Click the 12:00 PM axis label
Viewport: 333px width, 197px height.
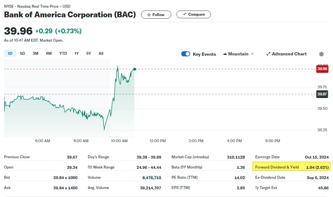(158, 141)
